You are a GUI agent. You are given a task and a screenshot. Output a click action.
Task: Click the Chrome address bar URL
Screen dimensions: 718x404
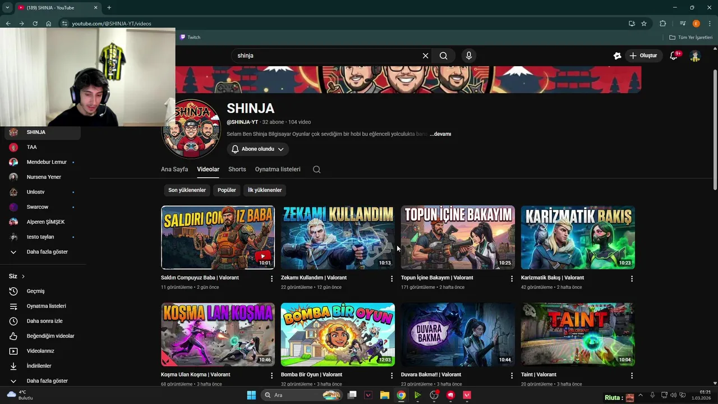tap(112, 24)
